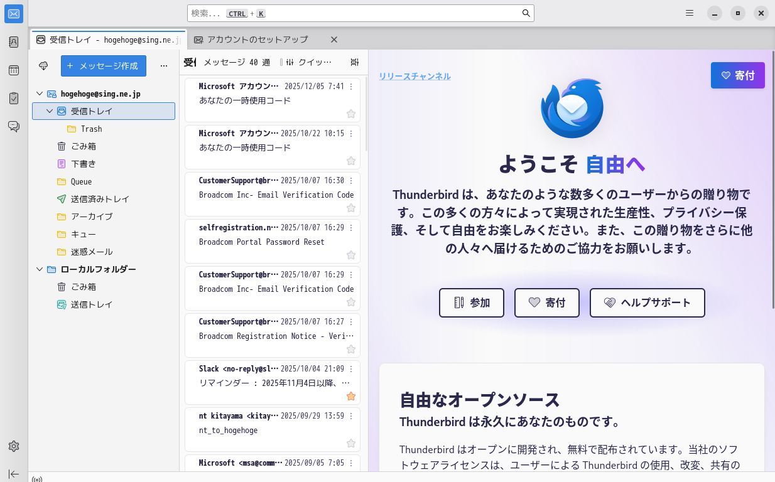Open menu for Broadcom Registration Notice row
The image size is (775, 482).
(351, 321)
